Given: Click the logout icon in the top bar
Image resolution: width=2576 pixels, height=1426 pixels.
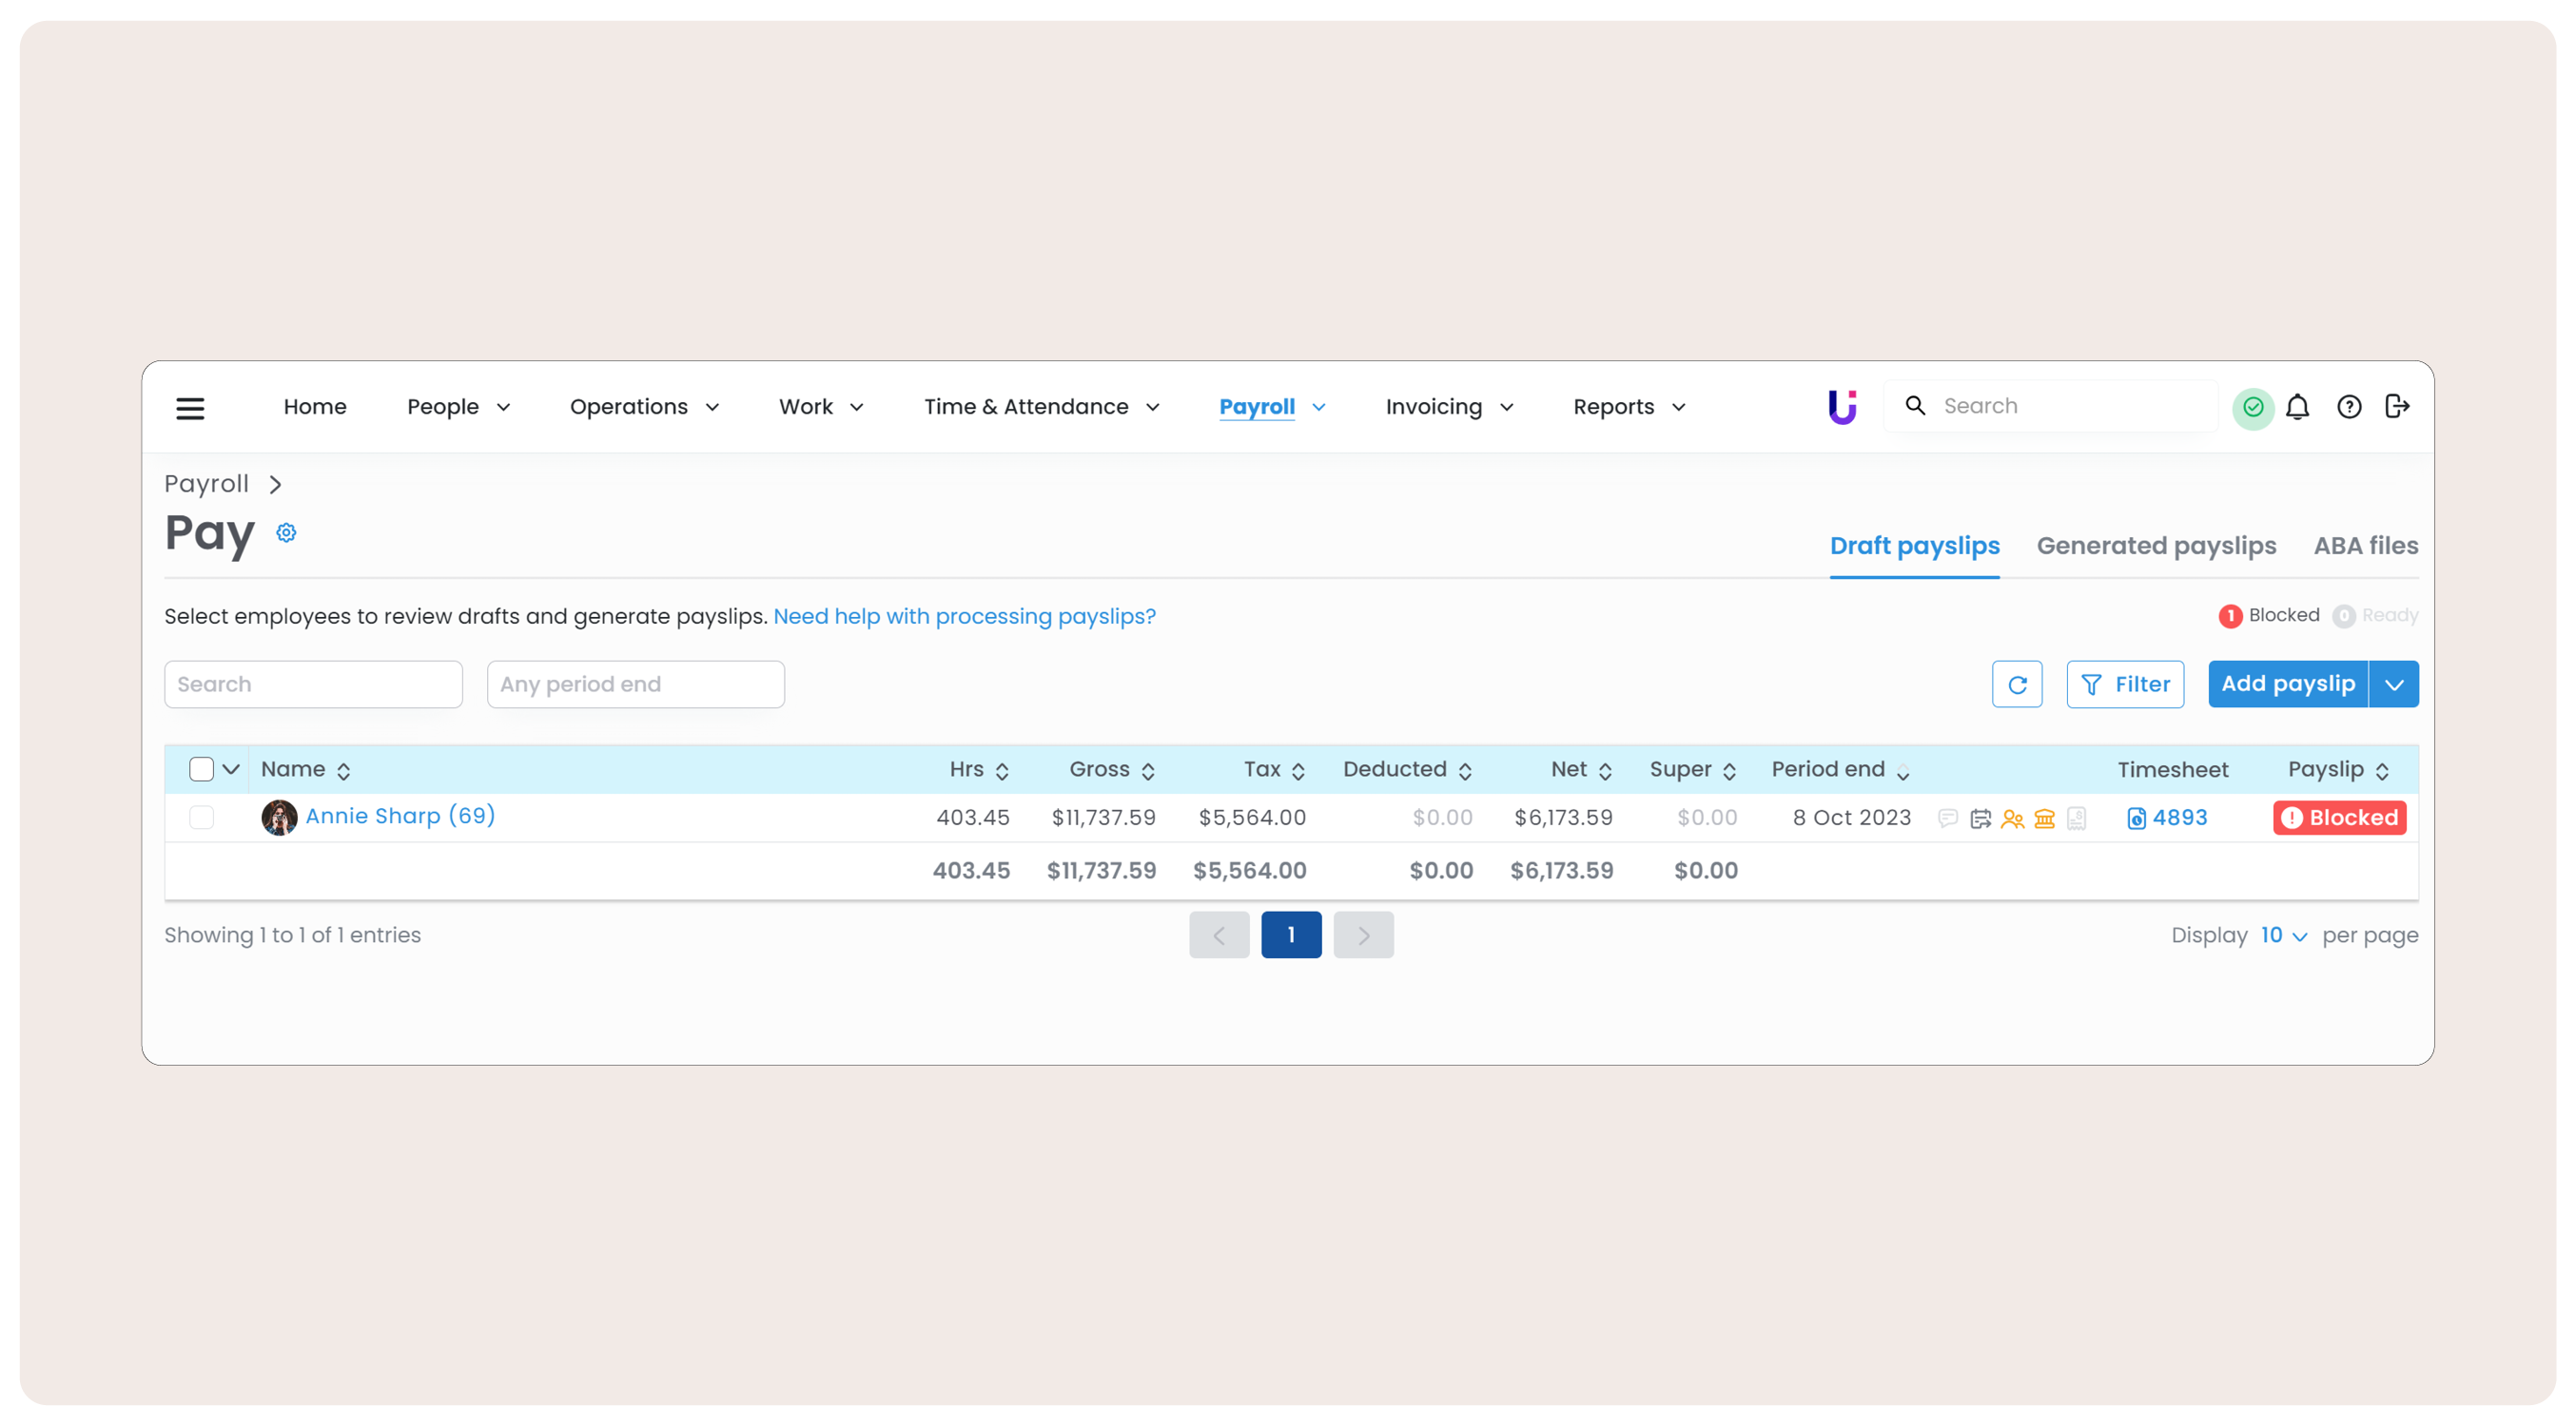Looking at the screenshot, I should coord(2396,407).
